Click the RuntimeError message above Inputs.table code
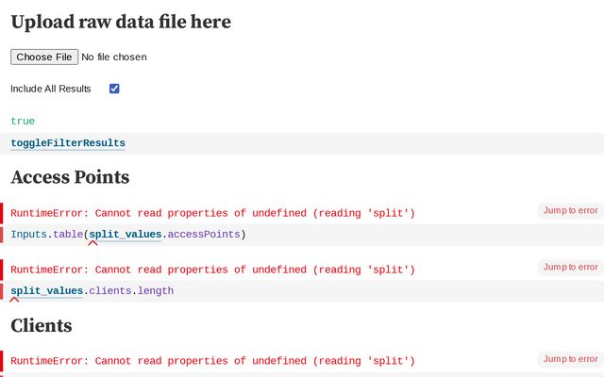Screen dimensions: 604x377 pyautogui.click(x=212, y=213)
